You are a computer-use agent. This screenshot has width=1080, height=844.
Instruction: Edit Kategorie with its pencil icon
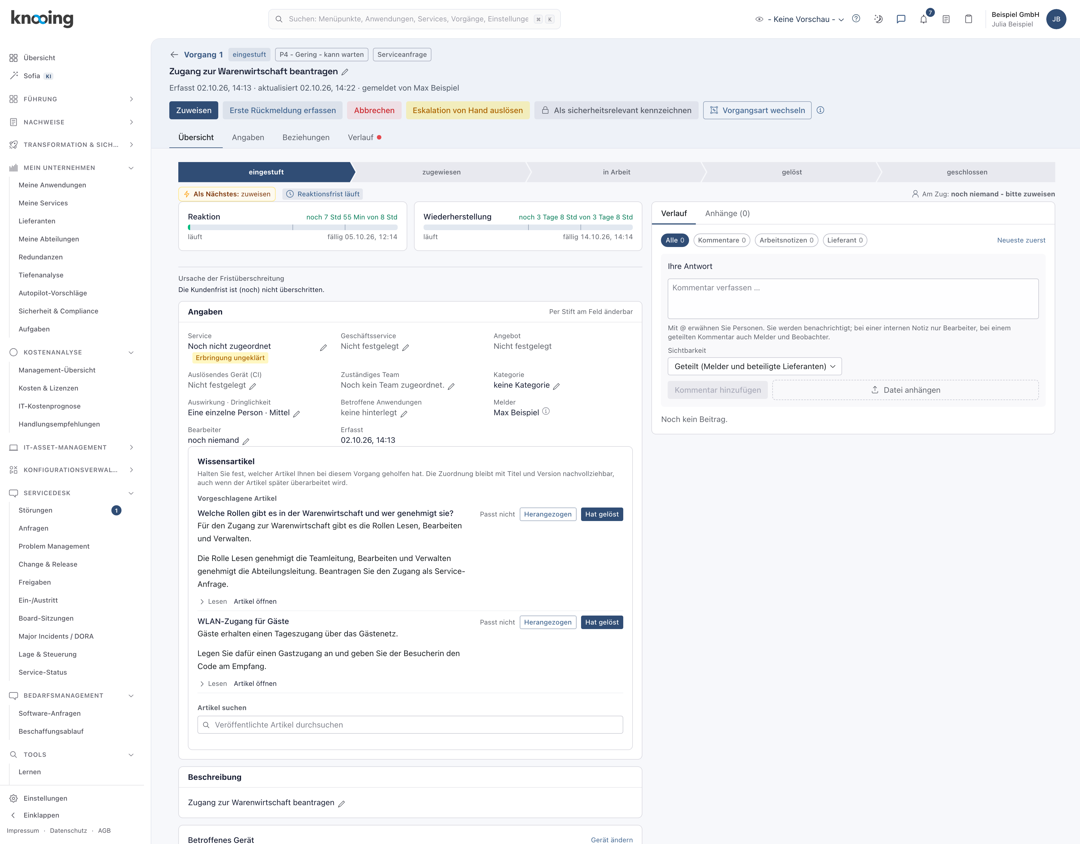556,386
